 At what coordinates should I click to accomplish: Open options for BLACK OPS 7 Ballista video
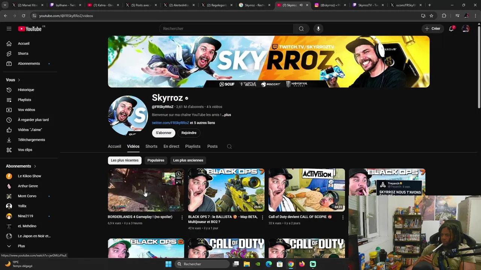(x=262, y=217)
